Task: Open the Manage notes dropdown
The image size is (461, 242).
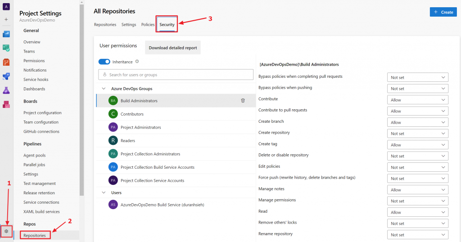Action: pyautogui.click(x=417, y=190)
